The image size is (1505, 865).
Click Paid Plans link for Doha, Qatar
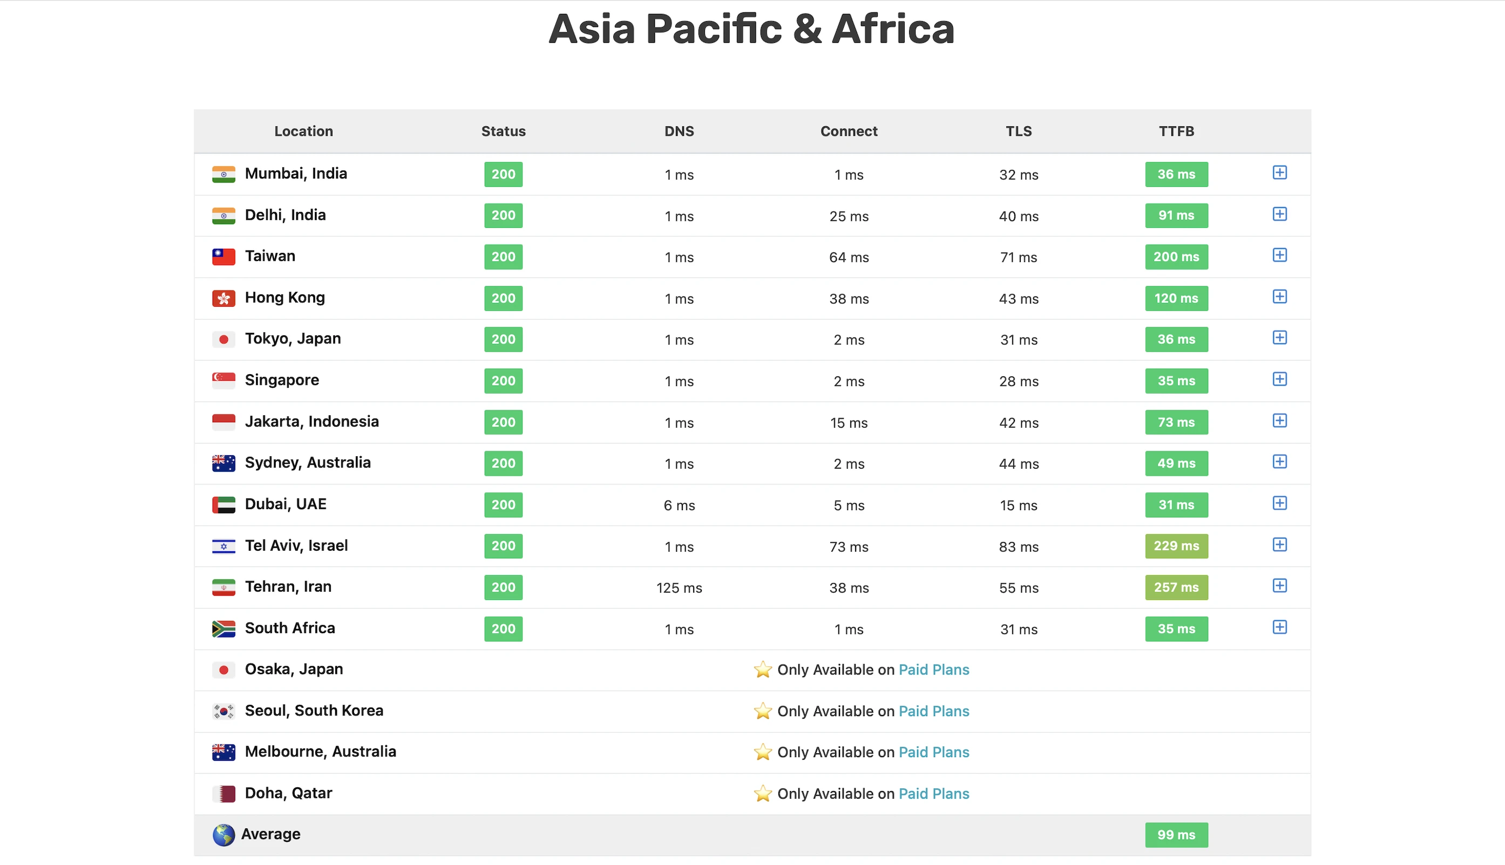(x=933, y=794)
